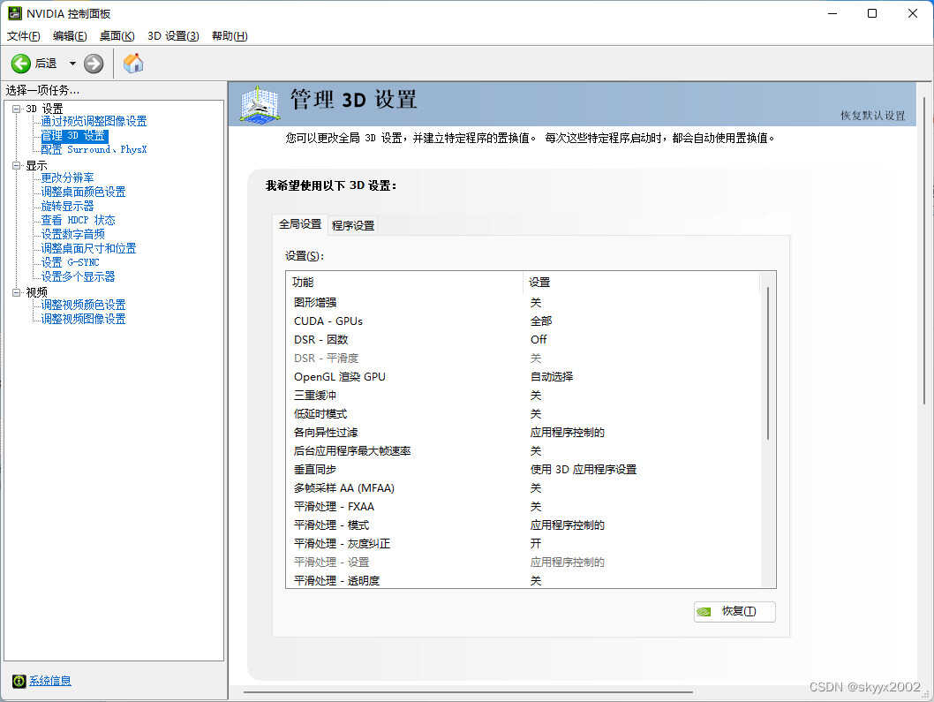The width and height of the screenshot is (934, 702).
Task: Click the green Back arrow icon
Action: click(x=20, y=64)
